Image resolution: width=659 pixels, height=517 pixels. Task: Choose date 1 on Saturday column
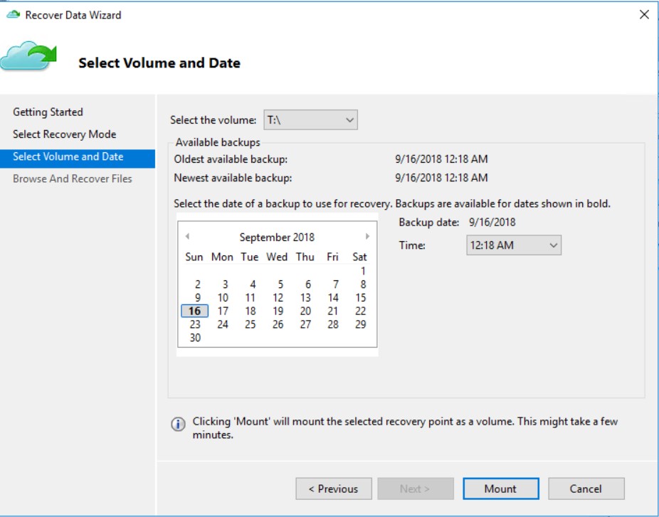click(x=363, y=272)
